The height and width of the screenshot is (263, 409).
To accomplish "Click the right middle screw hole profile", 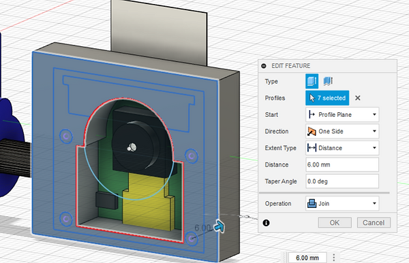I will (192, 156).
